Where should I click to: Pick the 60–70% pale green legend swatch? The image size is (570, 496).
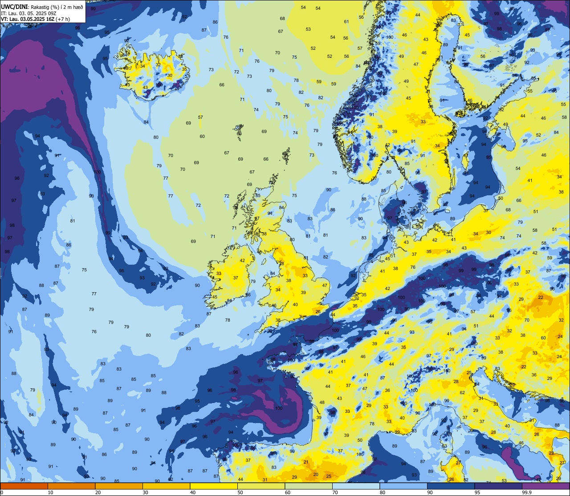309,486
